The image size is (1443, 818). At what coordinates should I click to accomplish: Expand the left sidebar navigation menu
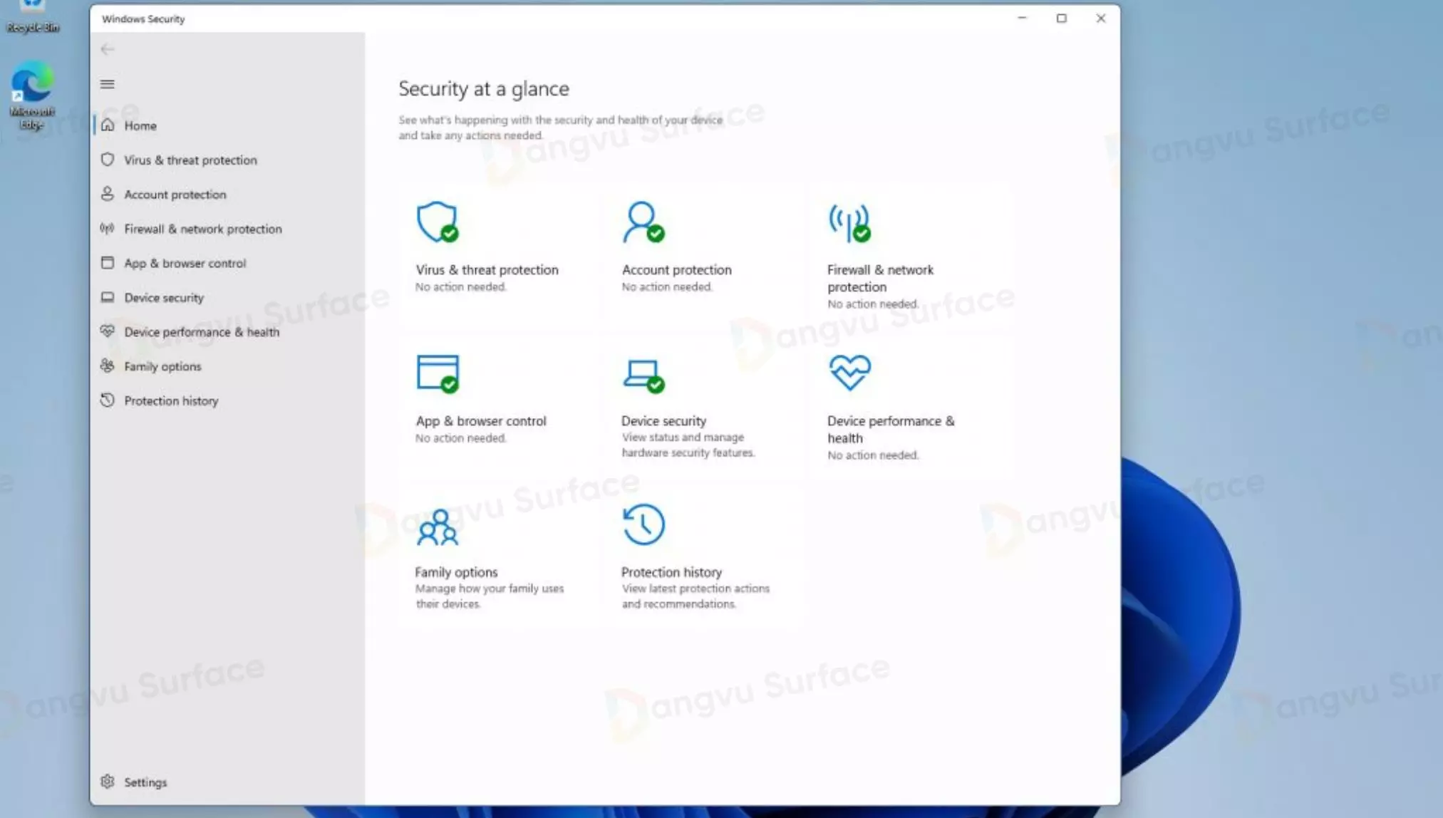107,83
